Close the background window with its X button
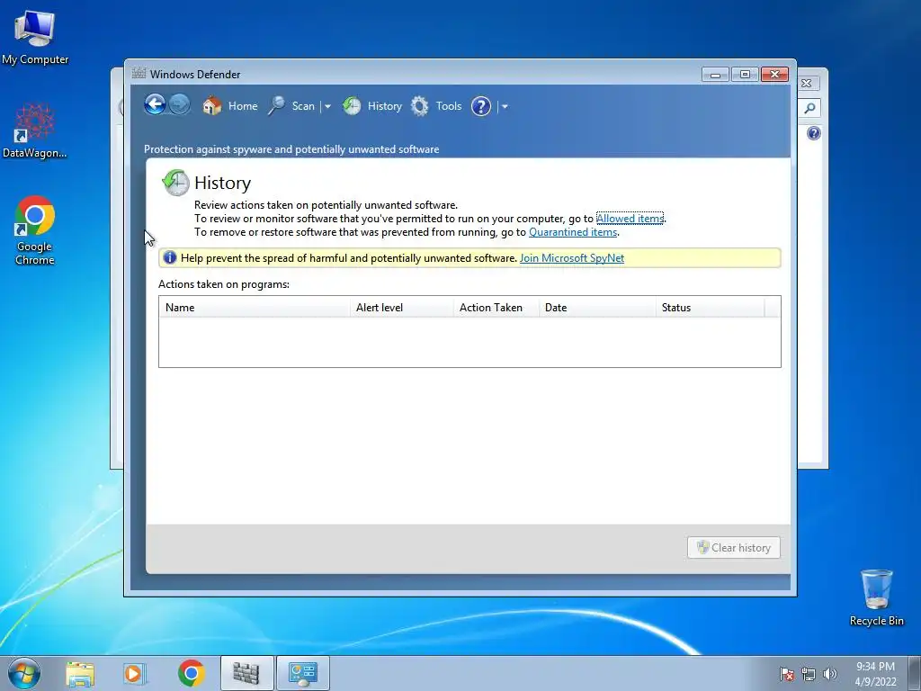The image size is (921, 691). click(x=807, y=84)
